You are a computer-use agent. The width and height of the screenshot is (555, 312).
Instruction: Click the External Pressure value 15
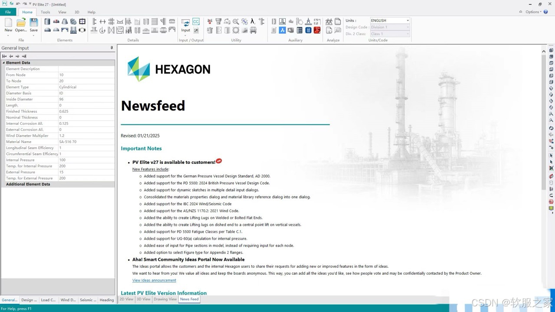pos(86,172)
